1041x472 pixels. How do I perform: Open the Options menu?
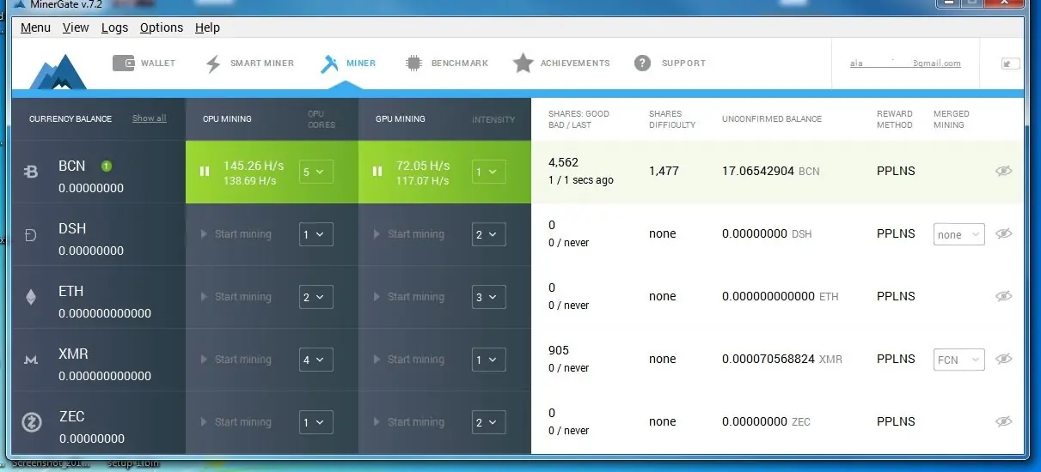coord(162,27)
